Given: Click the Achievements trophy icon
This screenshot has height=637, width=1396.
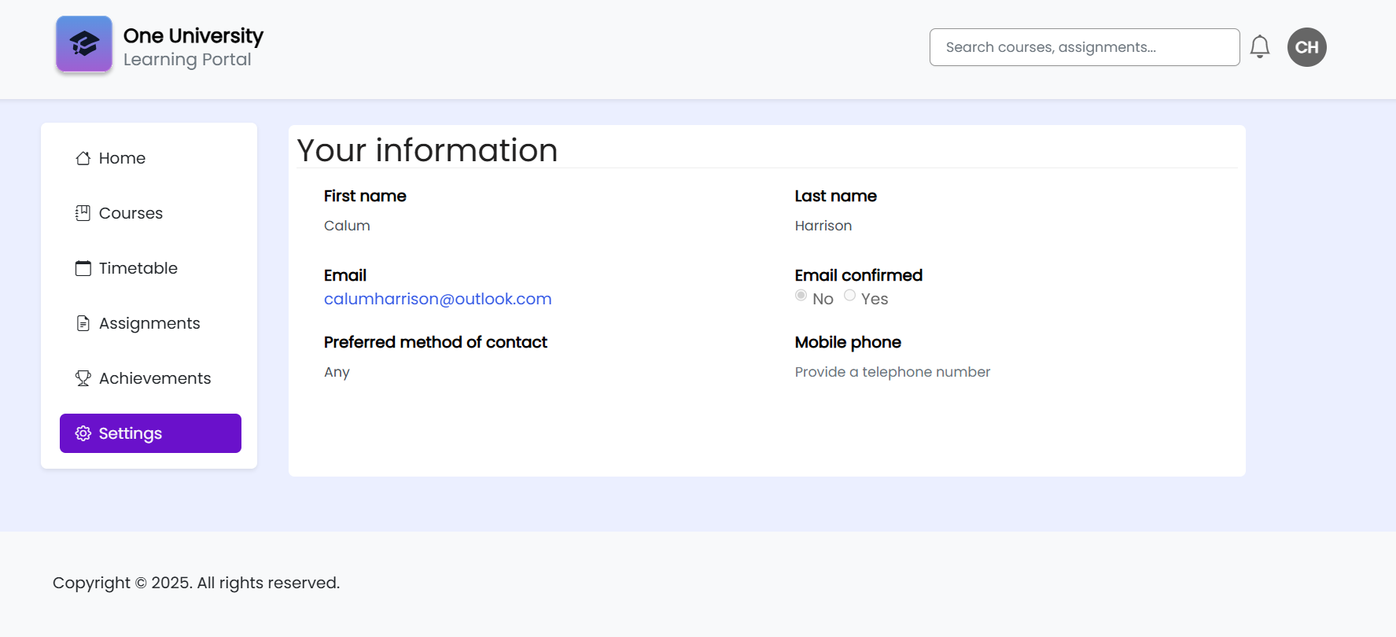Looking at the screenshot, I should click(83, 378).
